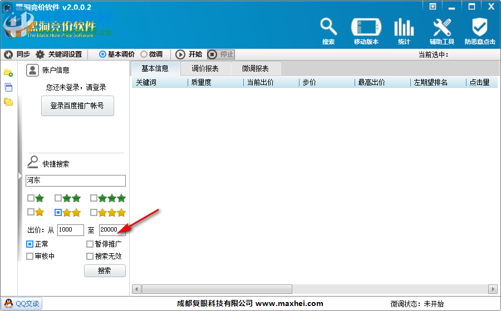Screen dimensions: 501x311
Task: Toggle the 正常 status checkbox
Action: 30,244
